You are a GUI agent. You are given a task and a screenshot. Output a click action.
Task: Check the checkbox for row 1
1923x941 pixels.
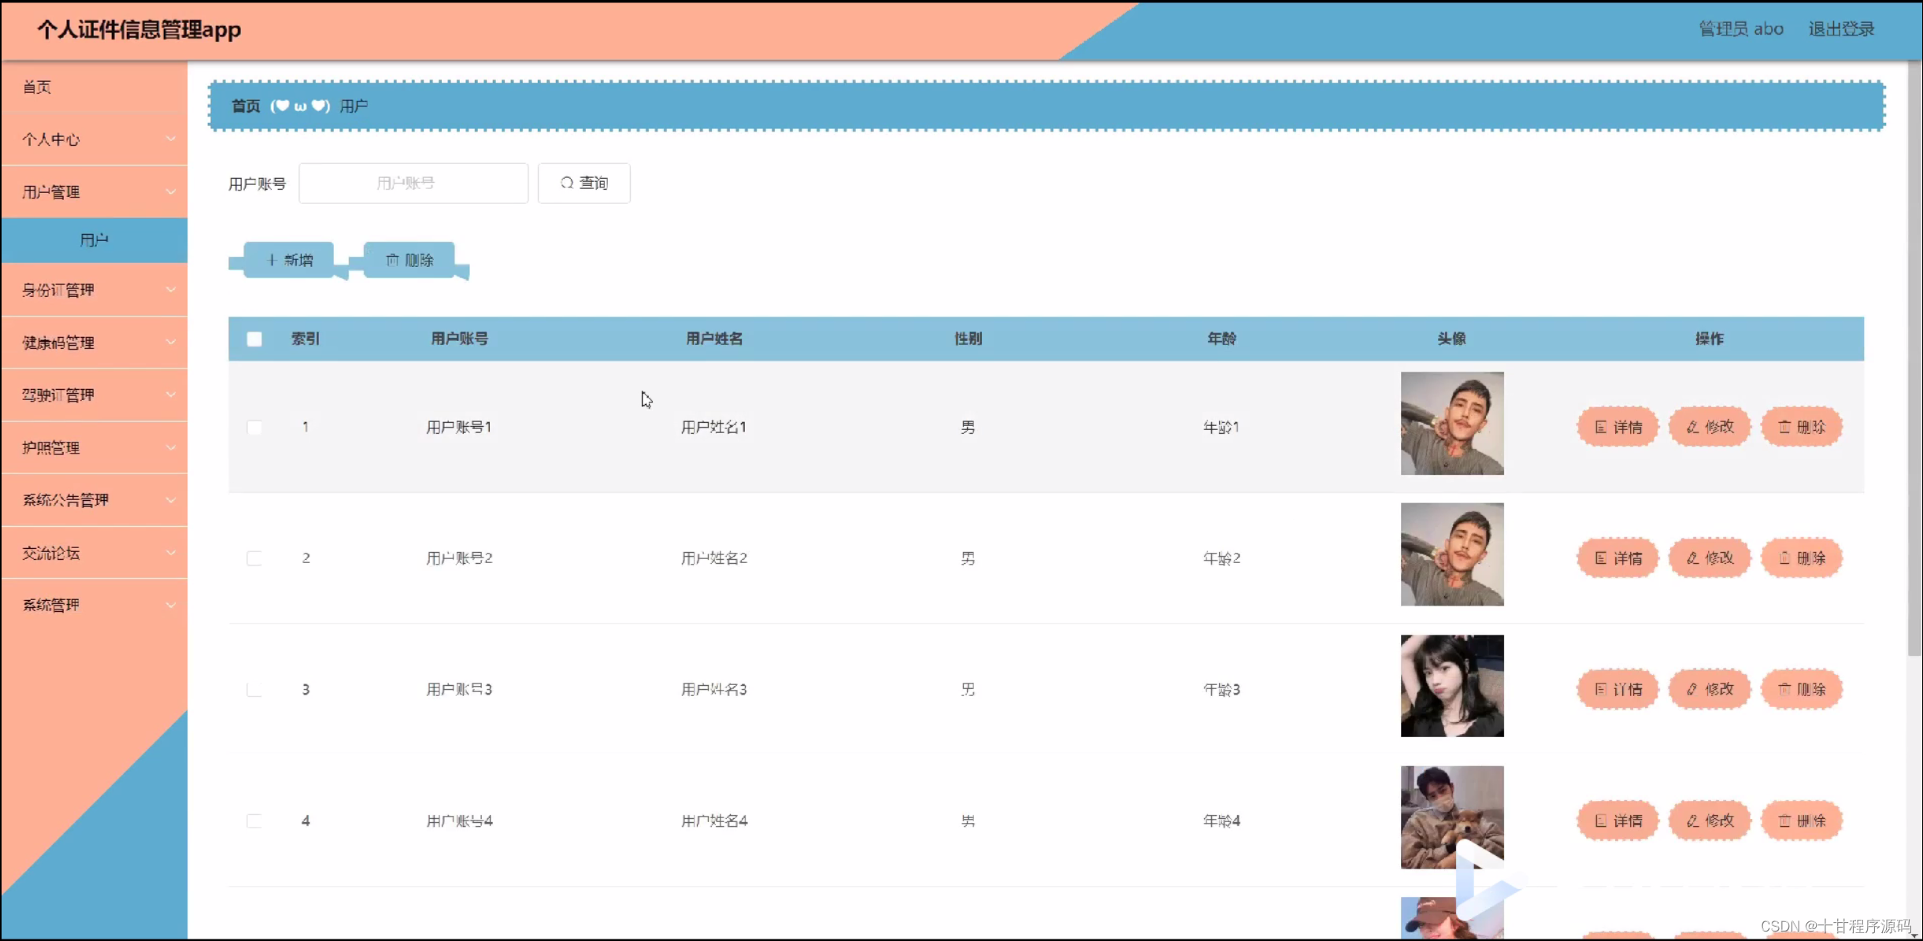point(254,428)
